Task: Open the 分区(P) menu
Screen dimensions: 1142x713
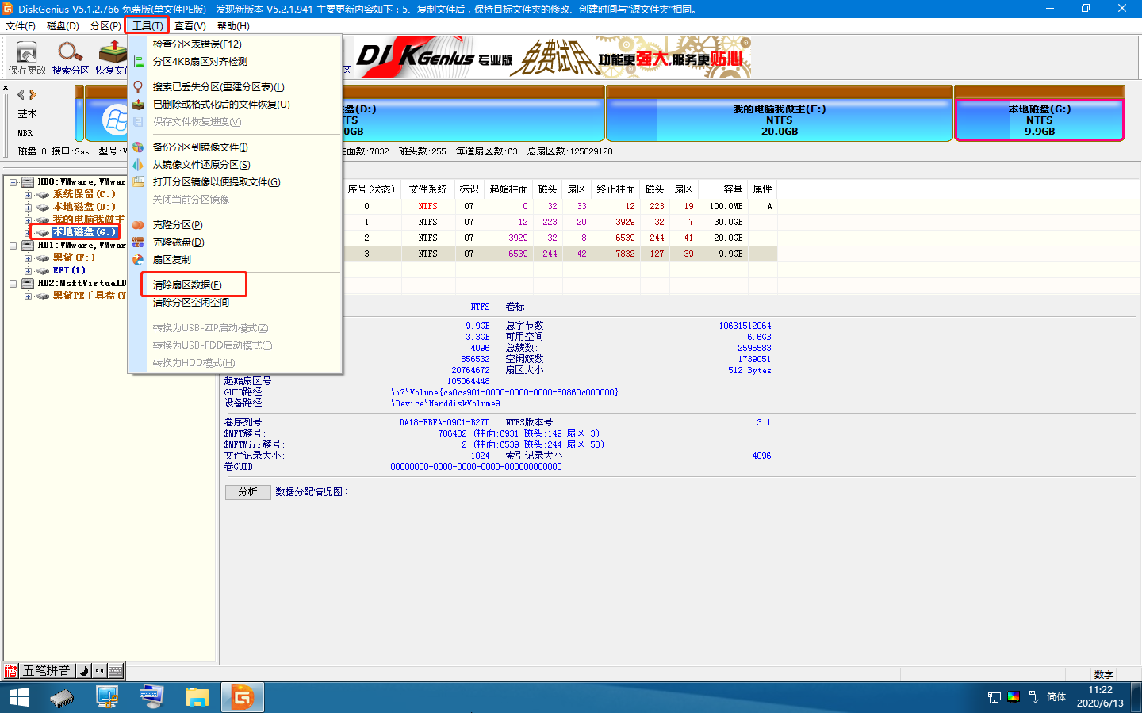Action: coord(105,26)
